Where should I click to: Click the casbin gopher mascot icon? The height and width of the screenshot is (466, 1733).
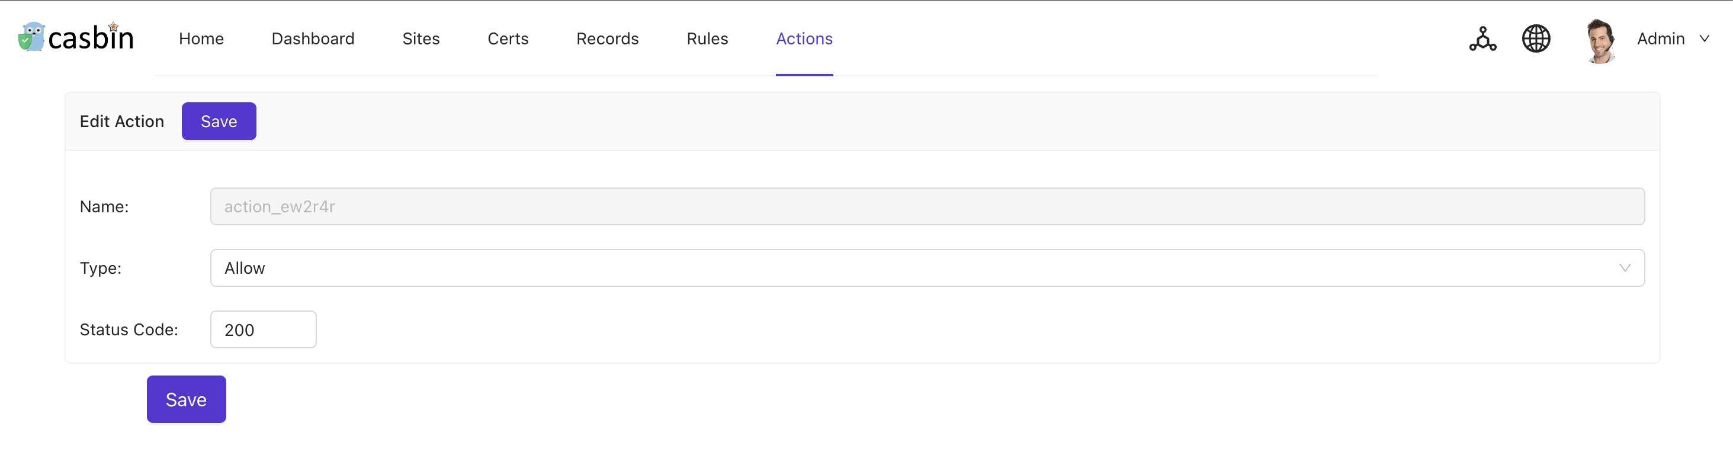point(31,38)
